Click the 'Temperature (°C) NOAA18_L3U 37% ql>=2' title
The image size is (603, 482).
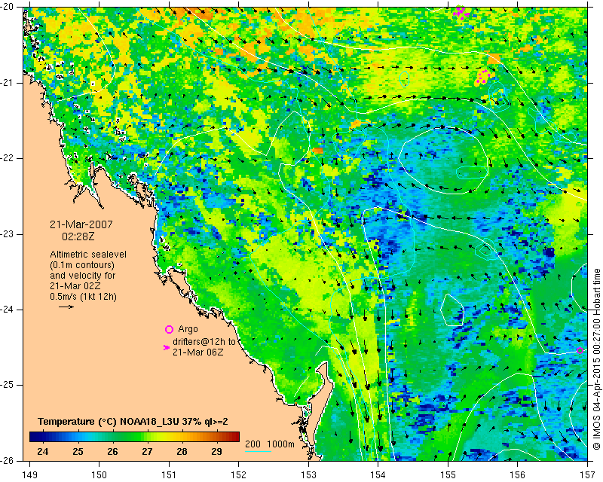pyautogui.click(x=133, y=422)
